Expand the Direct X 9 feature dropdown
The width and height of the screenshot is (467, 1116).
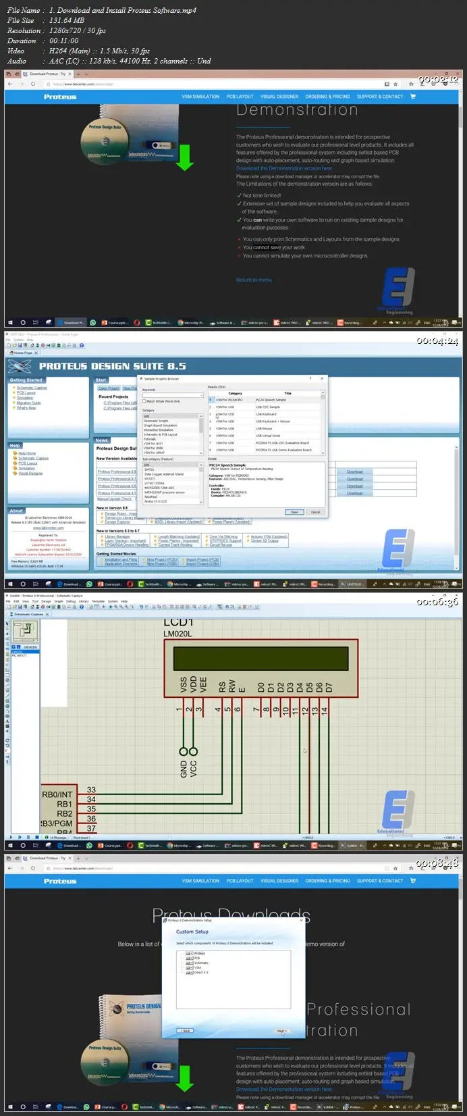[x=189, y=972]
